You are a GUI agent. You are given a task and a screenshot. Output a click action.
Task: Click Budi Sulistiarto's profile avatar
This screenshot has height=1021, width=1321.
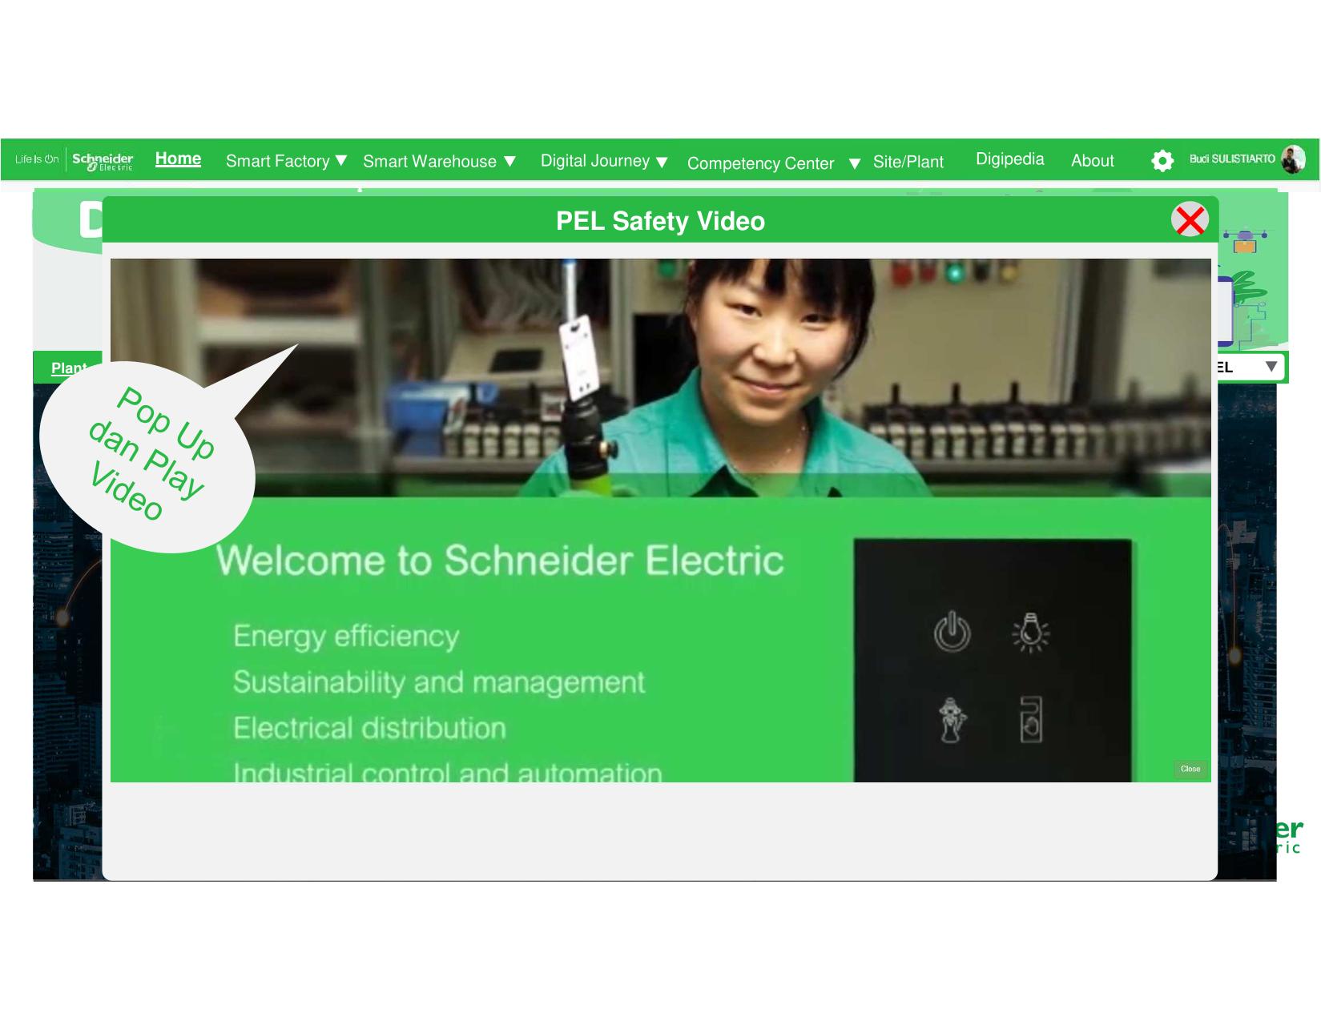[1293, 159]
